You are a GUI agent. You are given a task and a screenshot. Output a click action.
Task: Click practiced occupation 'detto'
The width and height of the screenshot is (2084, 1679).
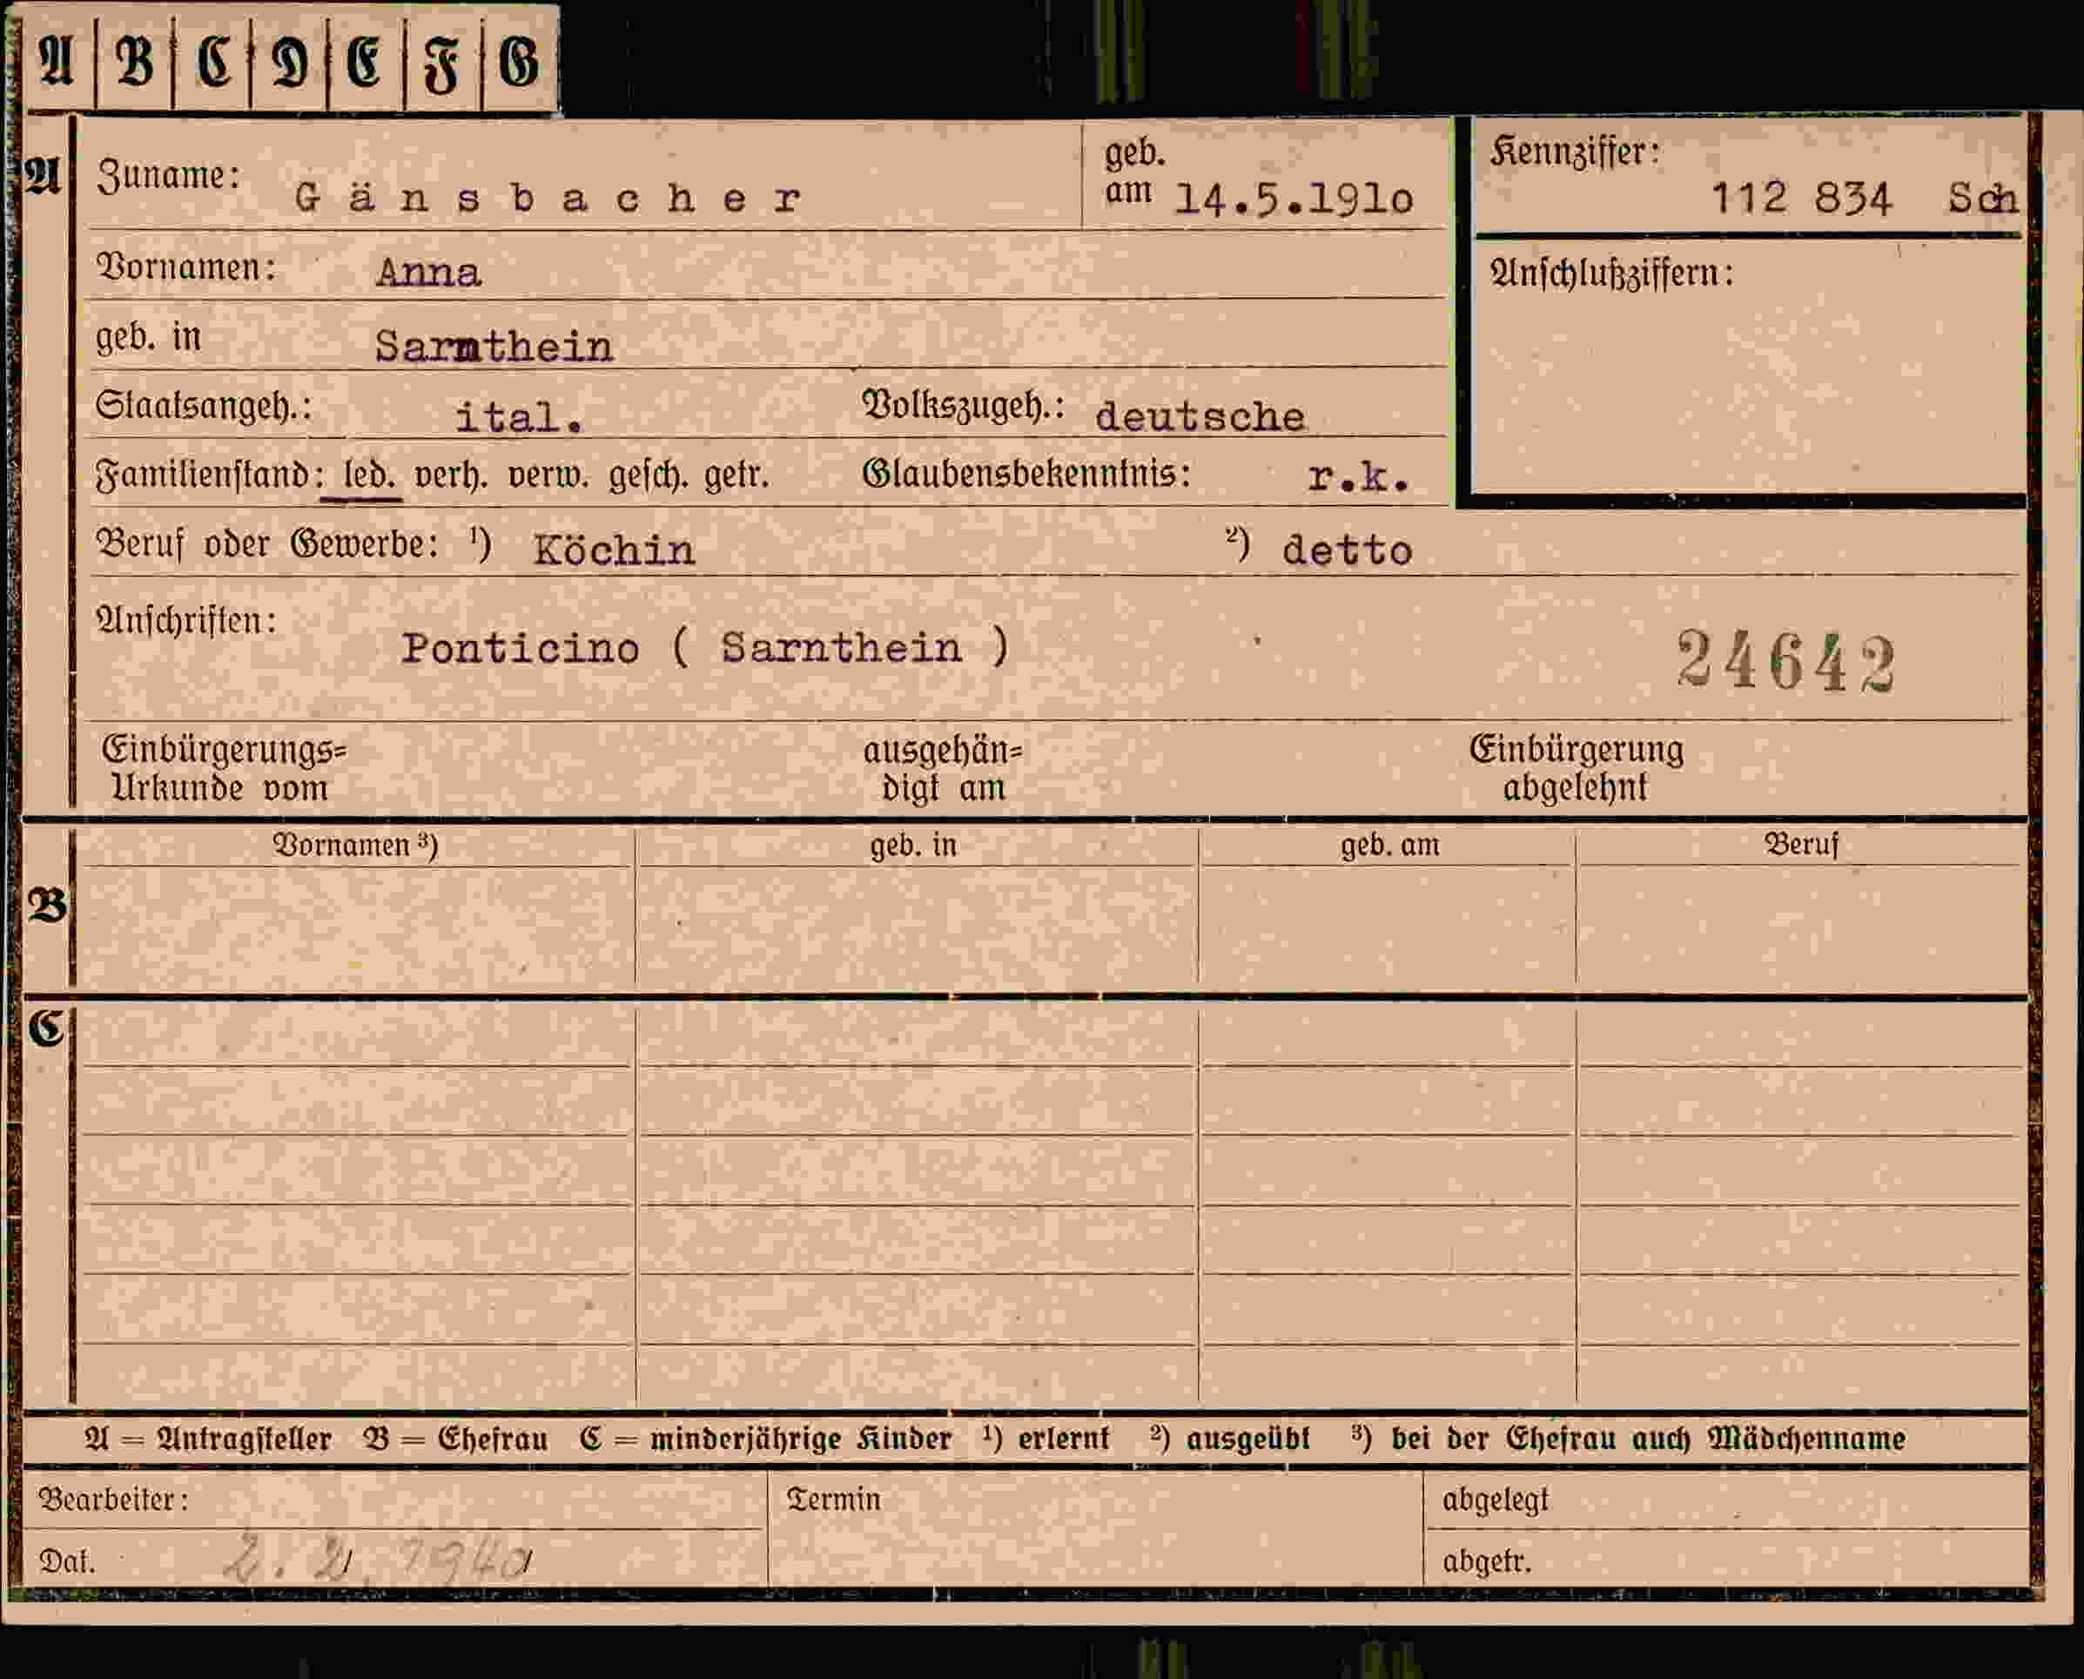[x=1347, y=550]
